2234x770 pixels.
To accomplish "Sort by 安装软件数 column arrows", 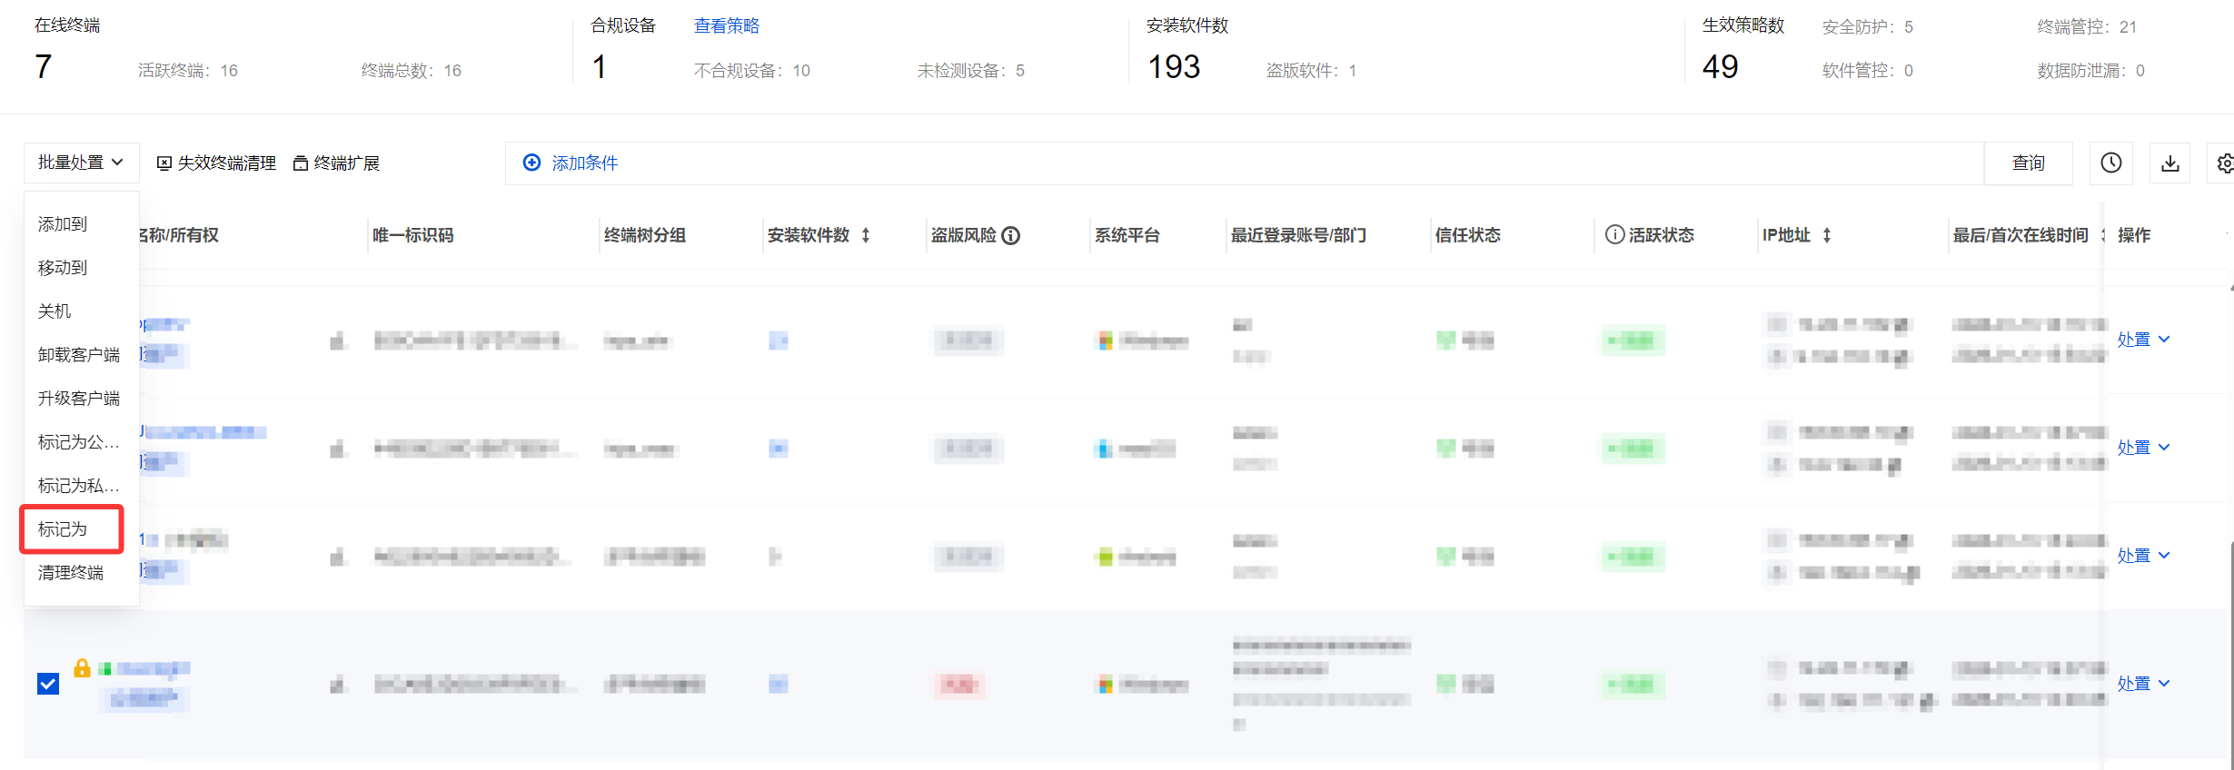I will pyautogui.click(x=866, y=235).
